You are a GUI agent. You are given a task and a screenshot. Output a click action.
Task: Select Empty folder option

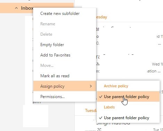point(52,45)
